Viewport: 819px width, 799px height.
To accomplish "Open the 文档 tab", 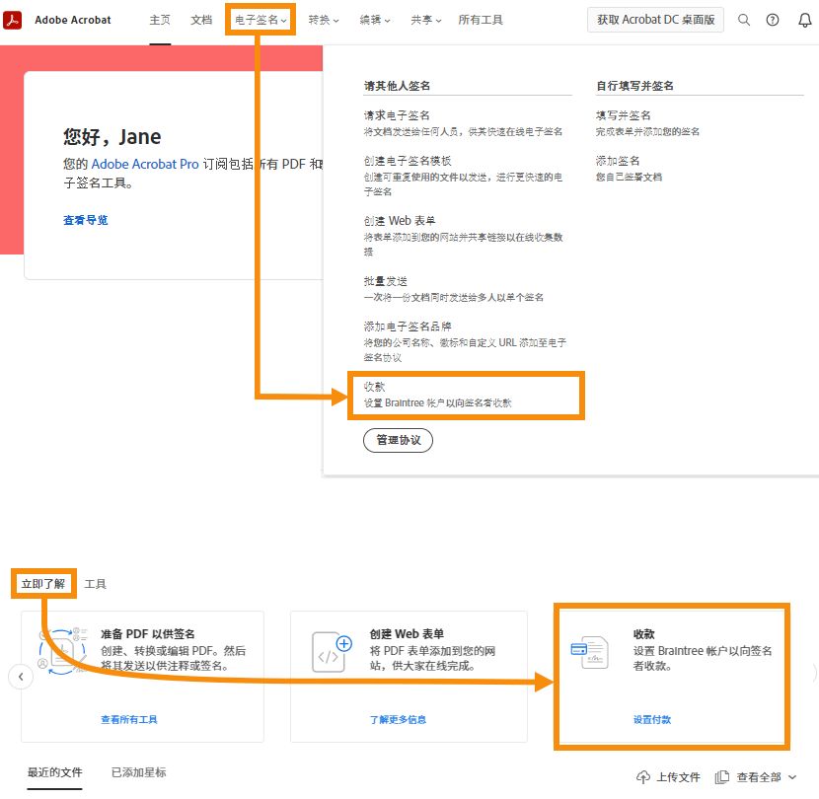I will pos(201,20).
